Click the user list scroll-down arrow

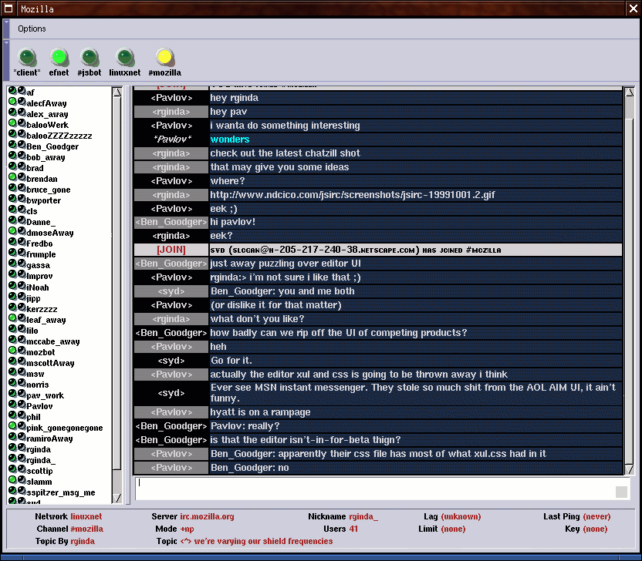[x=117, y=498]
